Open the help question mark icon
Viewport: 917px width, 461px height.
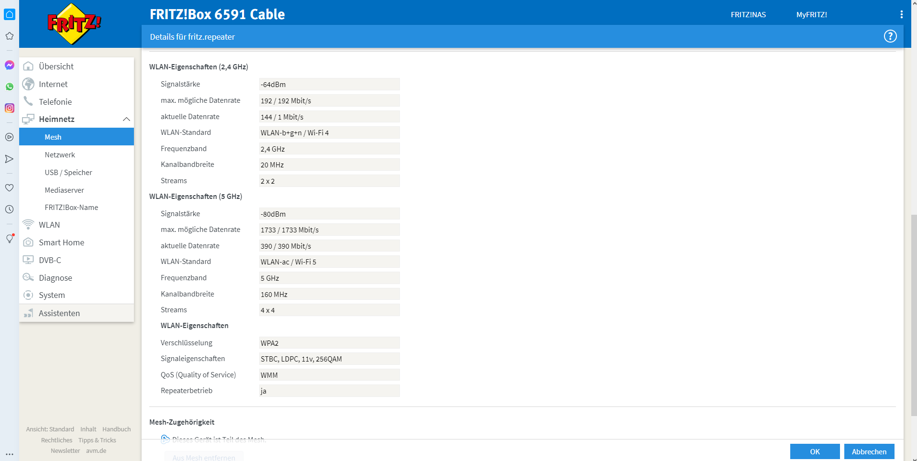click(890, 36)
